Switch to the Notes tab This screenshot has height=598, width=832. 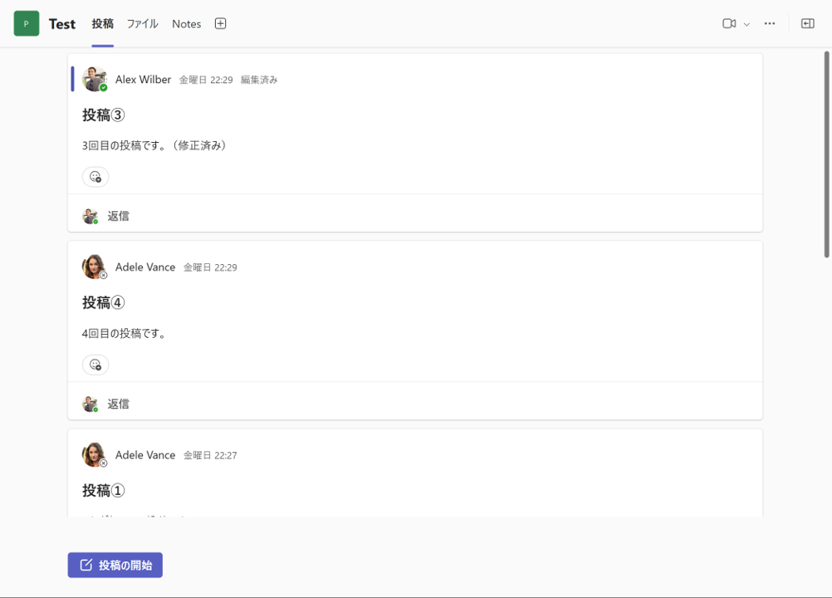click(186, 23)
